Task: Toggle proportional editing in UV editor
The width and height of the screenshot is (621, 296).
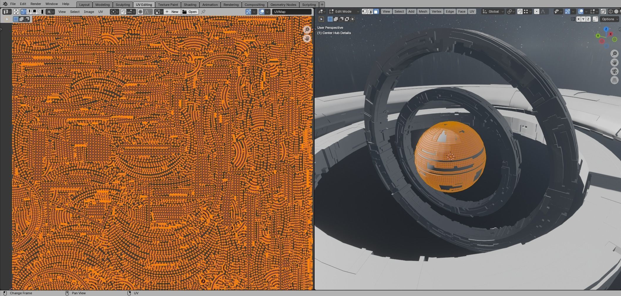Action: coord(140,12)
